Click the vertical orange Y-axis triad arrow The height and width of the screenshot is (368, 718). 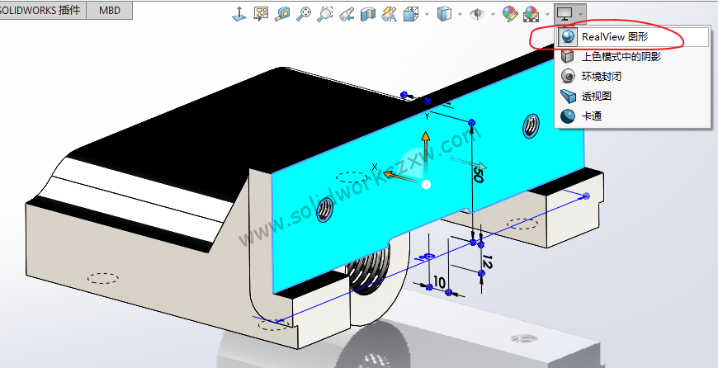pos(426,155)
